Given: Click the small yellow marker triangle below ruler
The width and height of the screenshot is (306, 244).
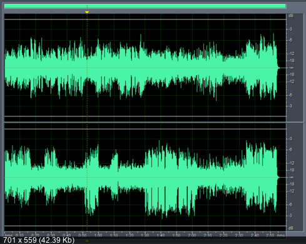Looking at the screenshot, I should pyautogui.click(x=87, y=241).
